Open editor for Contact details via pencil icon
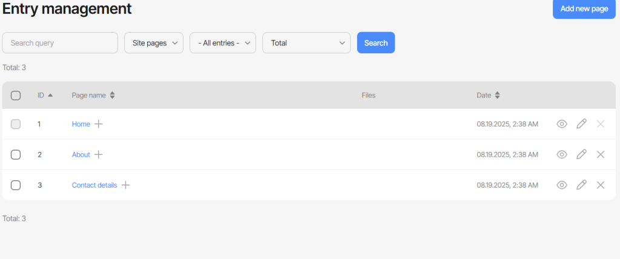This screenshot has width=620, height=259. coord(581,185)
